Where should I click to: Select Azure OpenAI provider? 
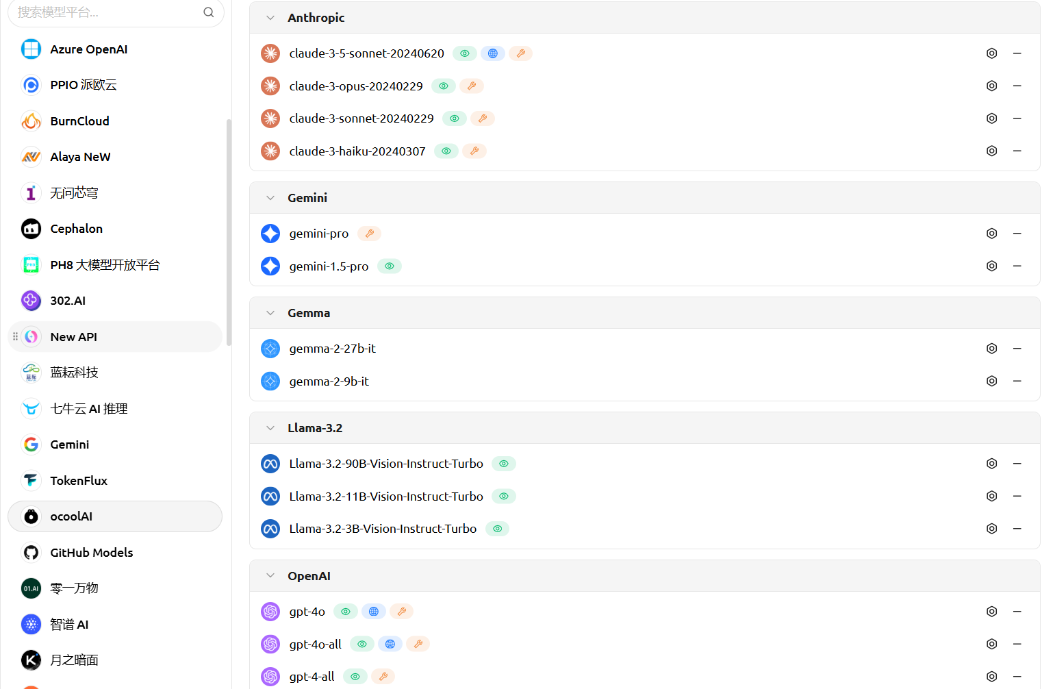click(115, 49)
